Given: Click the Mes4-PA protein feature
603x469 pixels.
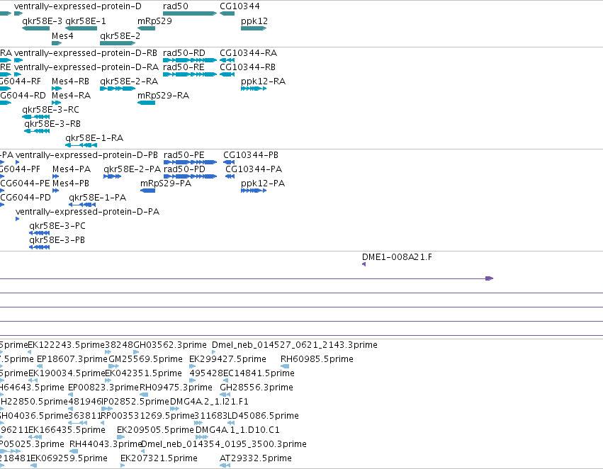Looking at the screenshot, I should coord(56,176).
